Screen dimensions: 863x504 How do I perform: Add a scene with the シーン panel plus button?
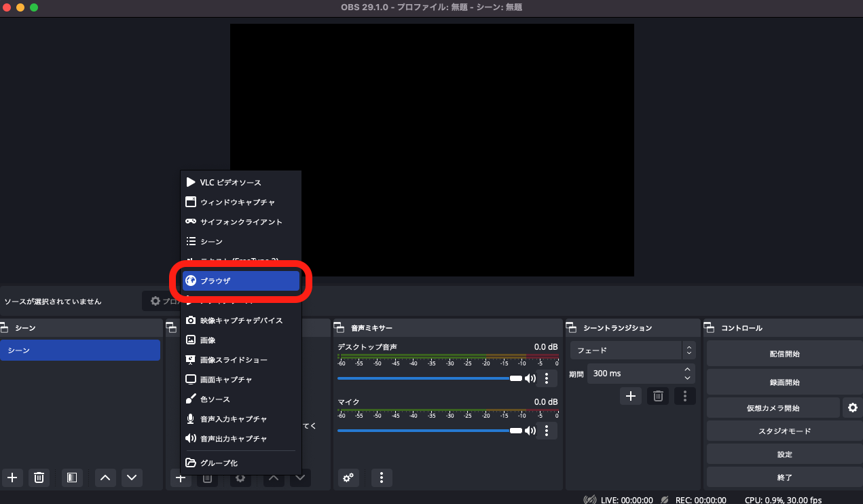click(x=12, y=478)
